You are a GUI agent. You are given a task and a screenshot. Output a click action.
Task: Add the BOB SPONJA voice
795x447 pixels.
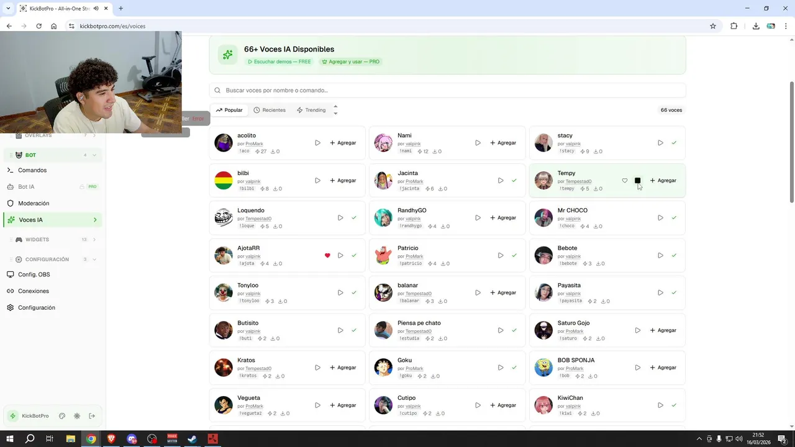[x=663, y=368]
